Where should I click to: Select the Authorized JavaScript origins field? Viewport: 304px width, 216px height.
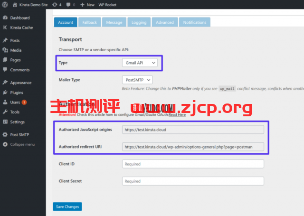pos(193,130)
